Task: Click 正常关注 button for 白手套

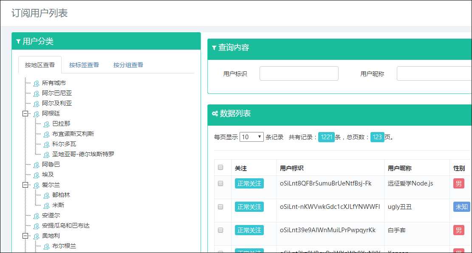Action: [x=249, y=230]
